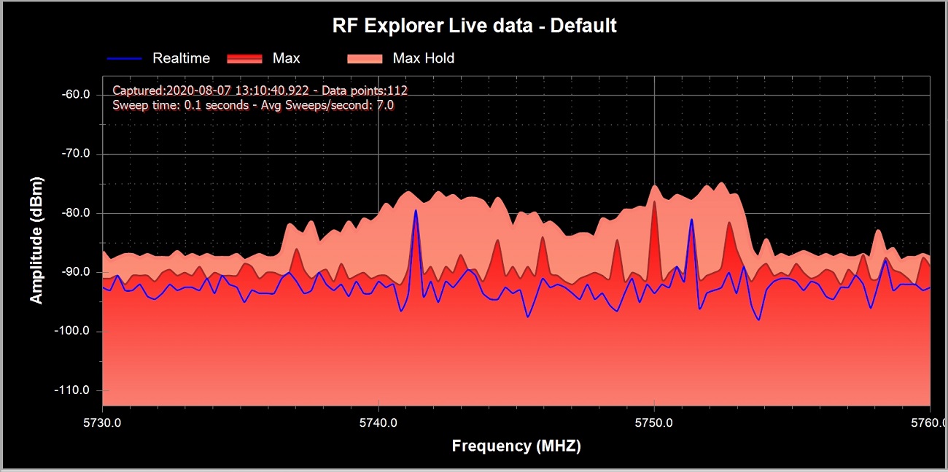Select the Realtime legend label
Screen dimensions: 948x472
(x=181, y=58)
